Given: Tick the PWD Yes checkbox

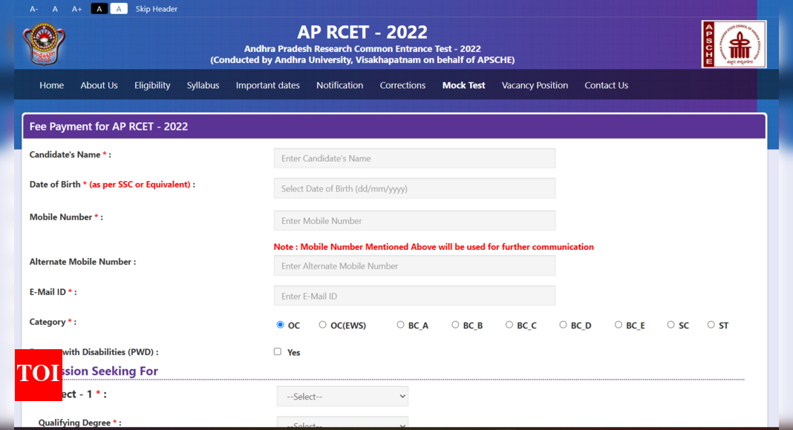Looking at the screenshot, I should (278, 351).
